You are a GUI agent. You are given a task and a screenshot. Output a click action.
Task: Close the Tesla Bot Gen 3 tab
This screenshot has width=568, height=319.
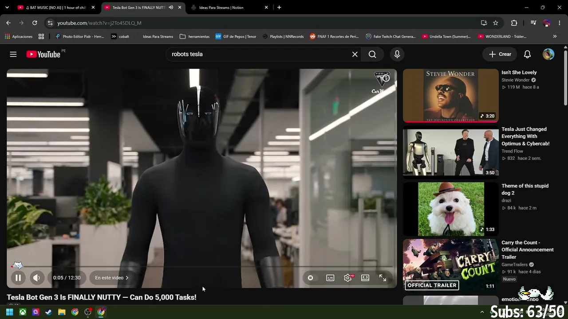click(x=180, y=8)
